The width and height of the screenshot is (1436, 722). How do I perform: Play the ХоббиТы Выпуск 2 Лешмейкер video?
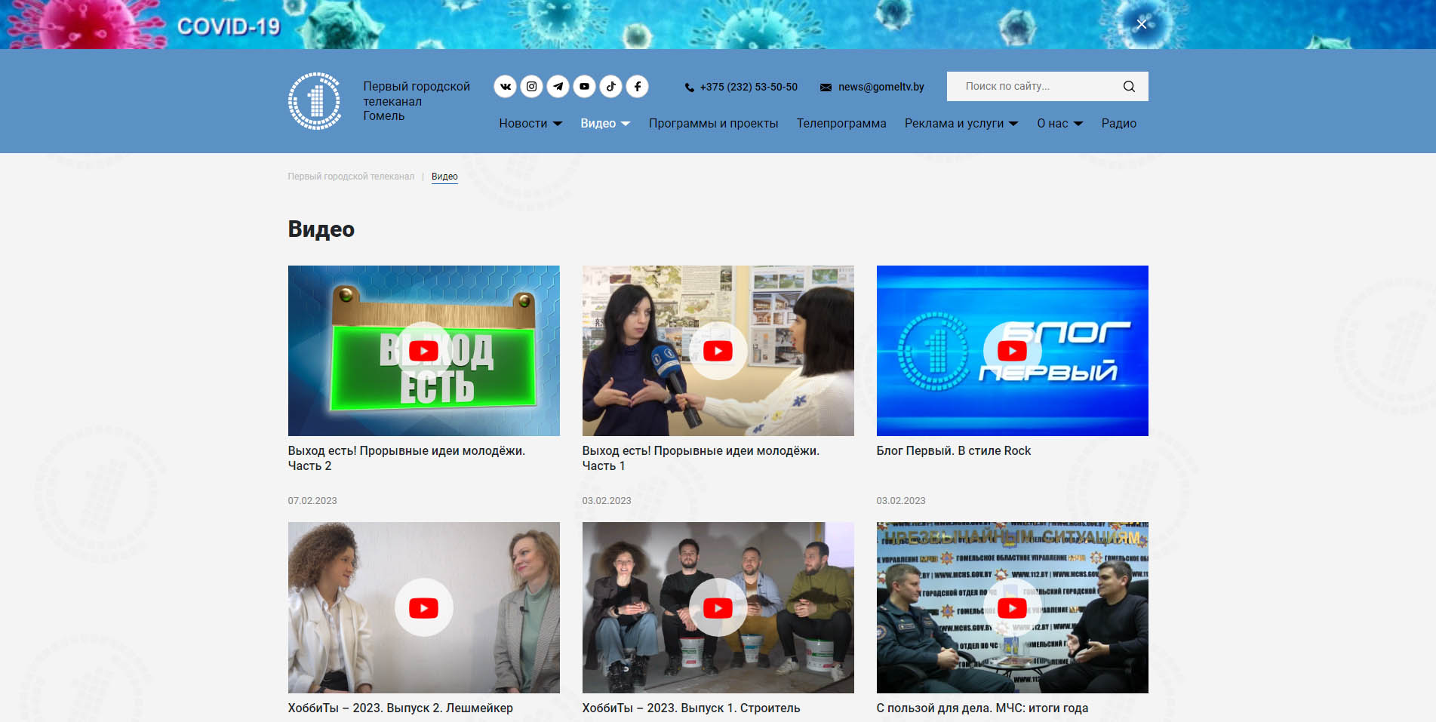click(x=424, y=608)
